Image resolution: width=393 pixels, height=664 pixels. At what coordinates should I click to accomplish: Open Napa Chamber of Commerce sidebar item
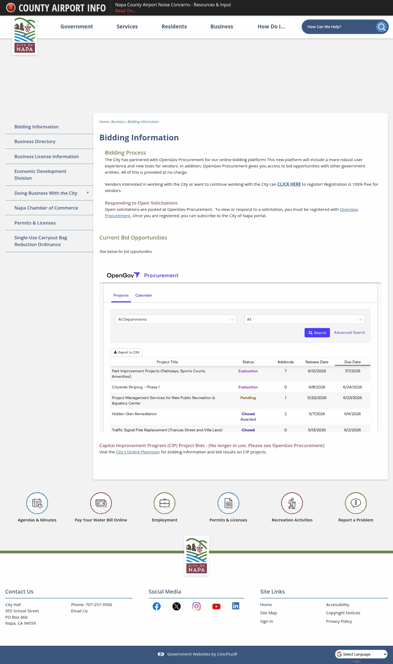click(x=46, y=208)
